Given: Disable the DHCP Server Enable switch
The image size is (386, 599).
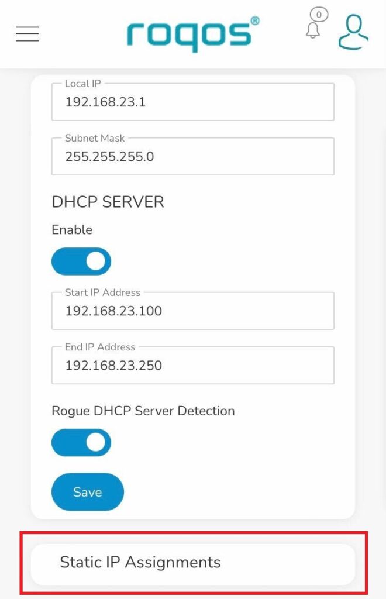Looking at the screenshot, I should click(x=81, y=261).
